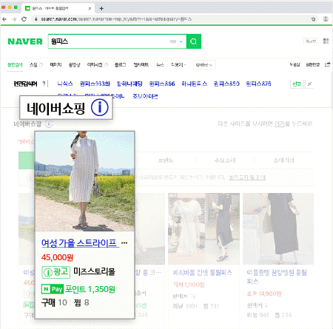Click seller name 미즈스토리몰
This screenshot has width=333, height=329.
coord(95,272)
